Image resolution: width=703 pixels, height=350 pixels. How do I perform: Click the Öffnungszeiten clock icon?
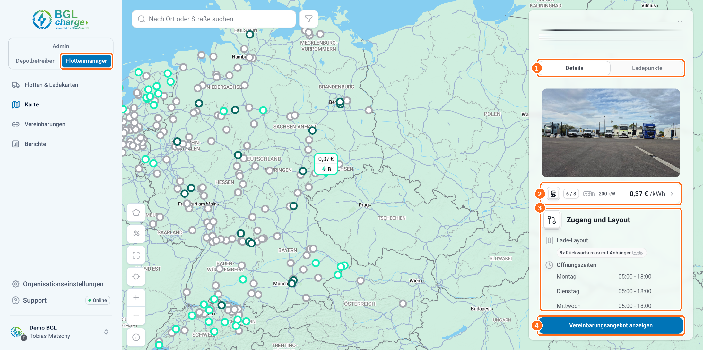(549, 265)
